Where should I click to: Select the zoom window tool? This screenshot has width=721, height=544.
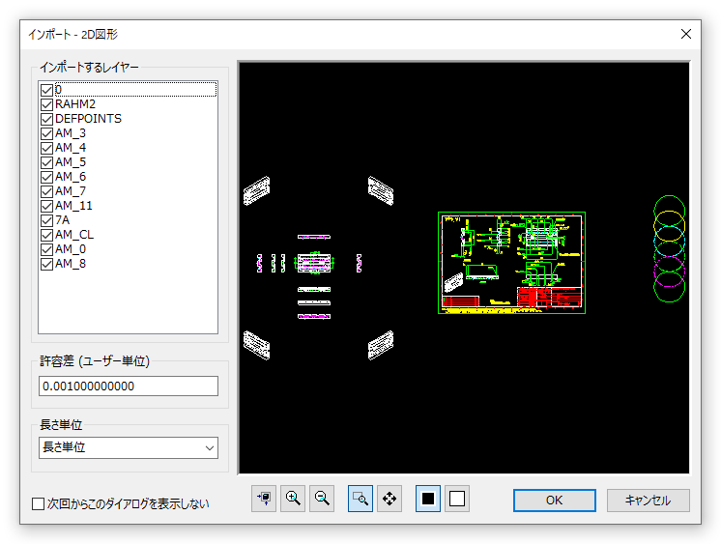[x=360, y=499]
